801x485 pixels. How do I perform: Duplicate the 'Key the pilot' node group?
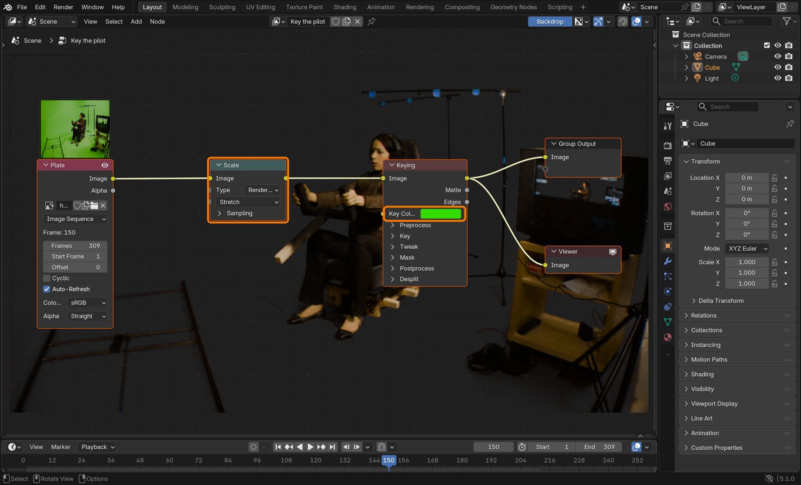346,21
